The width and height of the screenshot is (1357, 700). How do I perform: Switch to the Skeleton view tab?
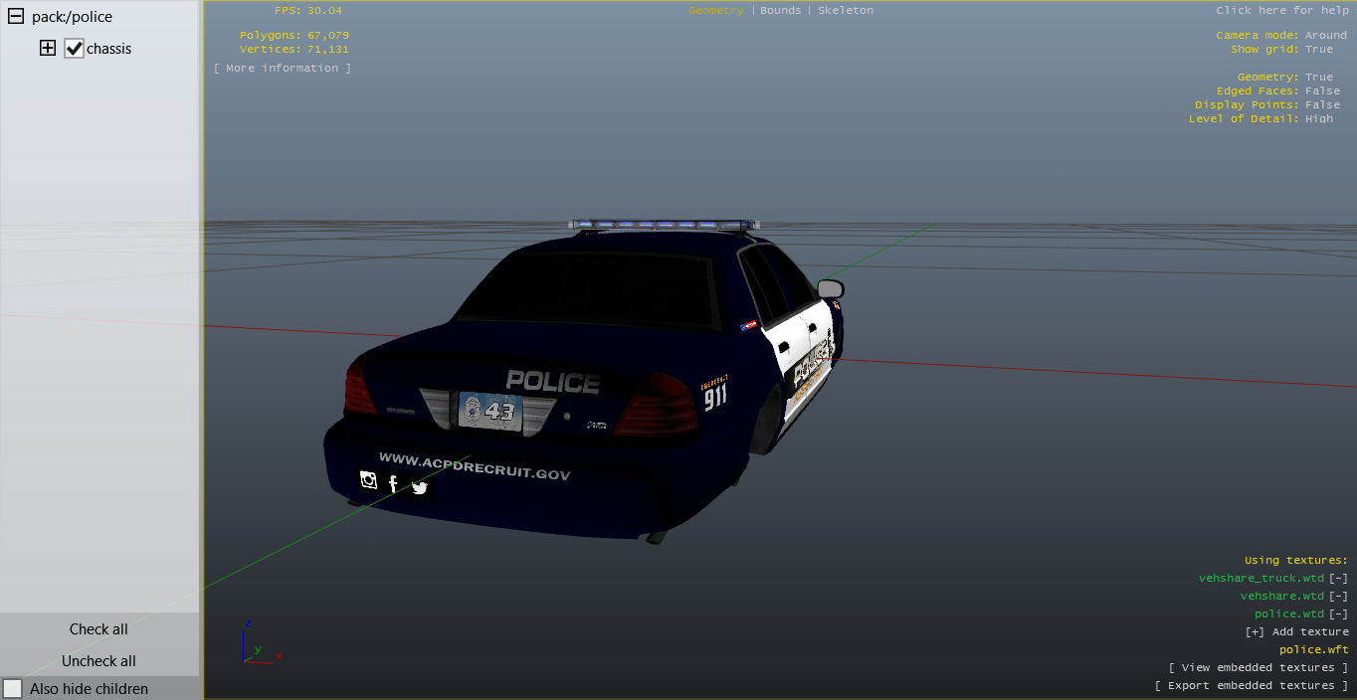pos(846,10)
